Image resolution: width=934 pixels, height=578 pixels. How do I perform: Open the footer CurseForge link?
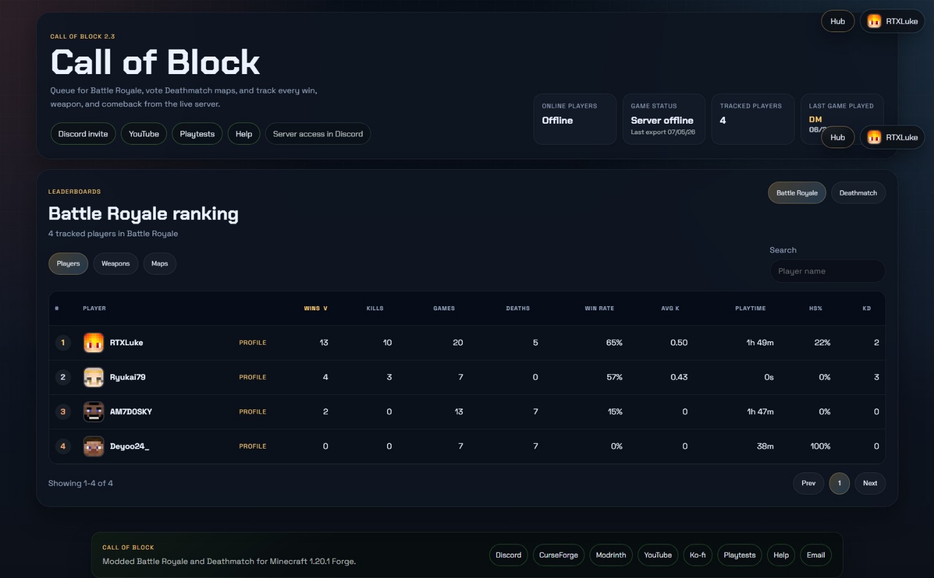point(559,555)
